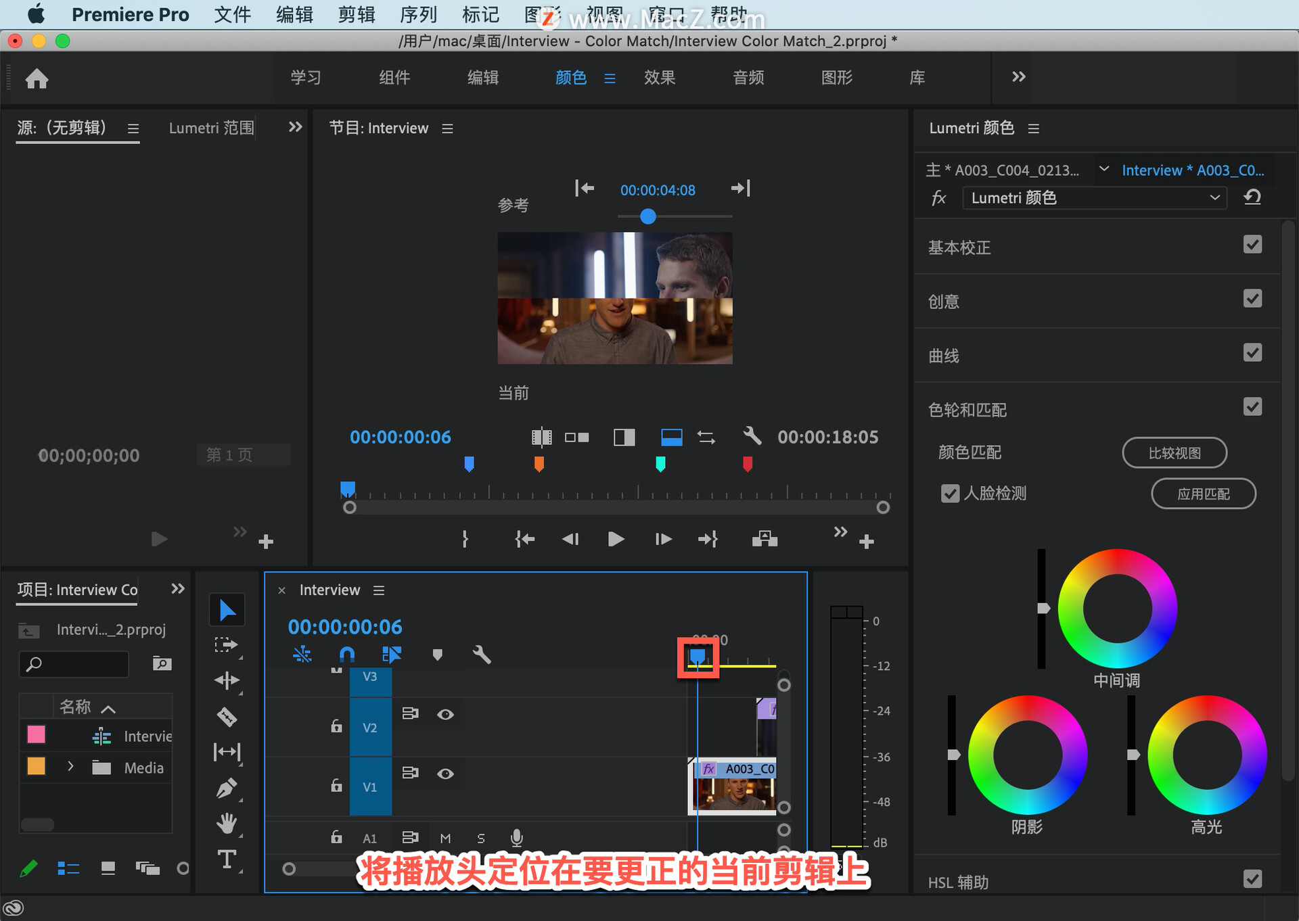Switch project panel to List View
1299x921 pixels.
click(68, 868)
